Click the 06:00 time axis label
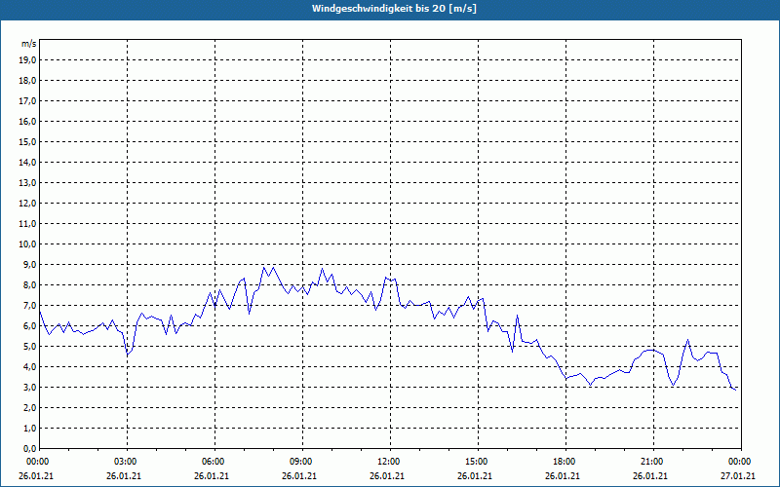 tap(214, 462)
